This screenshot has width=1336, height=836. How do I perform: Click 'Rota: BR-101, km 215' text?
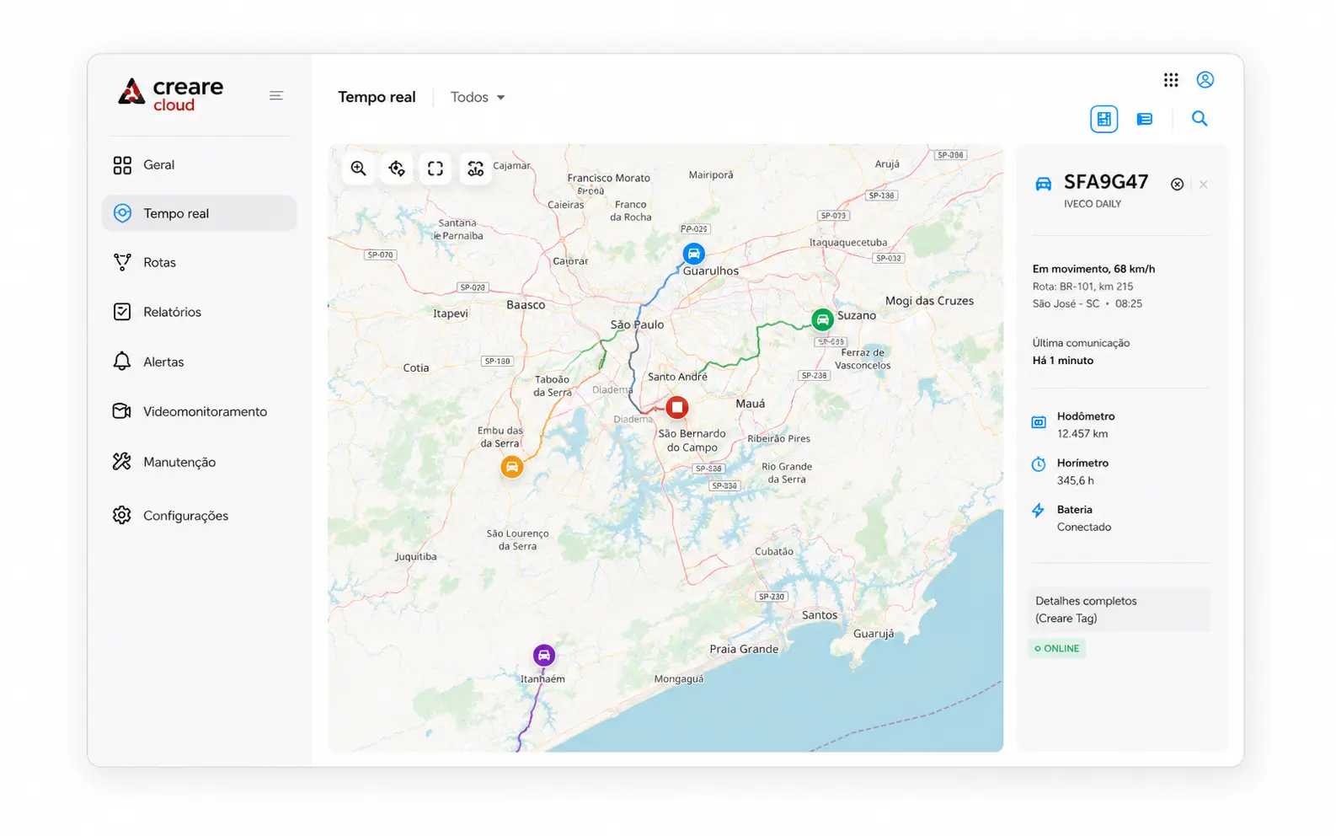coord(1082,287)
